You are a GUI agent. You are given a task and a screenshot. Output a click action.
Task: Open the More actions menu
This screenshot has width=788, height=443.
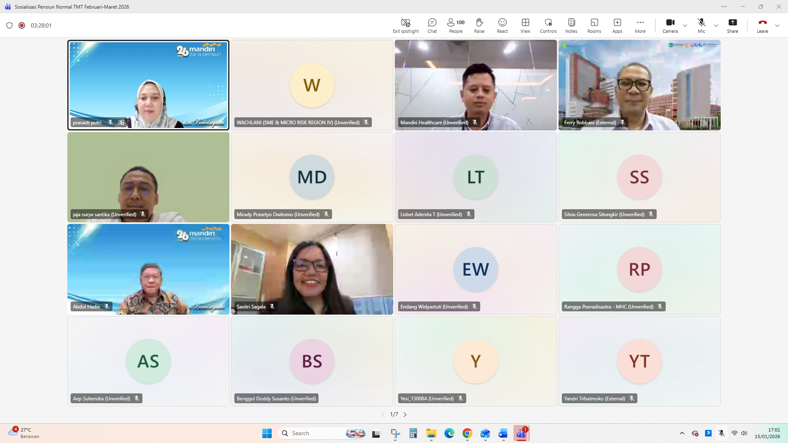[x=640, y=25]
